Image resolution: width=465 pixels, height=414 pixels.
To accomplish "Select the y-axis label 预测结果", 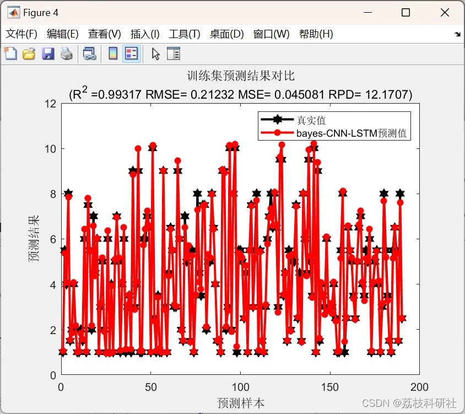I will tap(34, 239).
